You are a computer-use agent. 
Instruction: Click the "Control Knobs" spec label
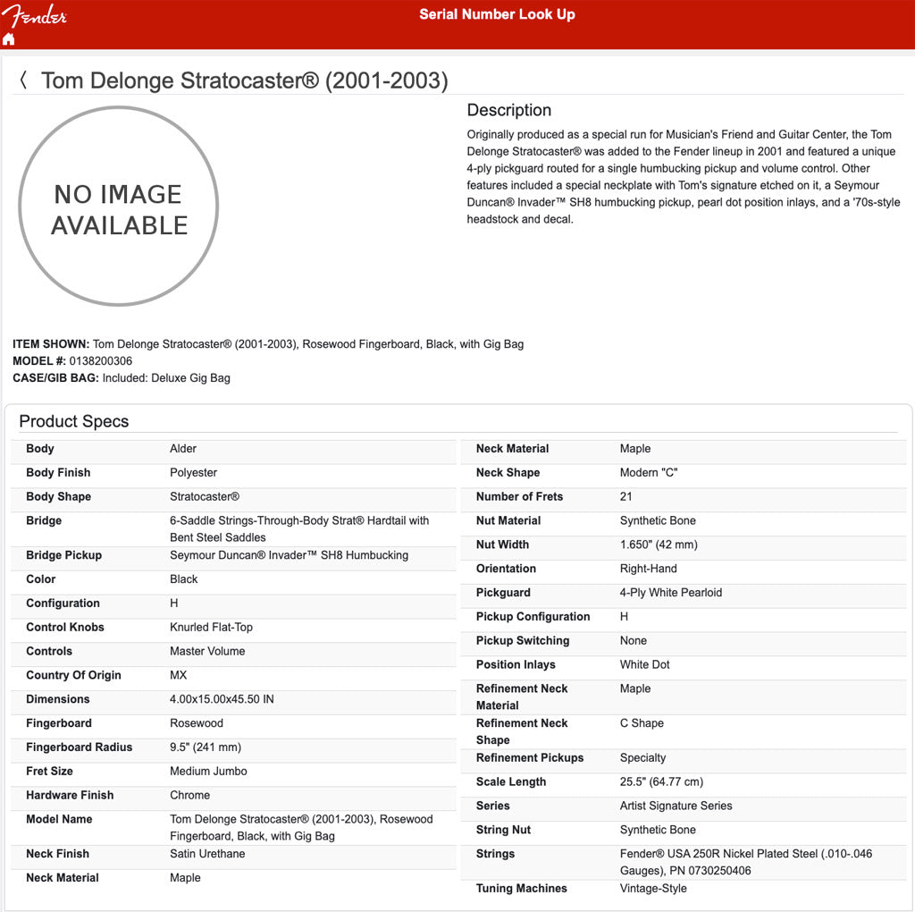click(x=64, y=627)
